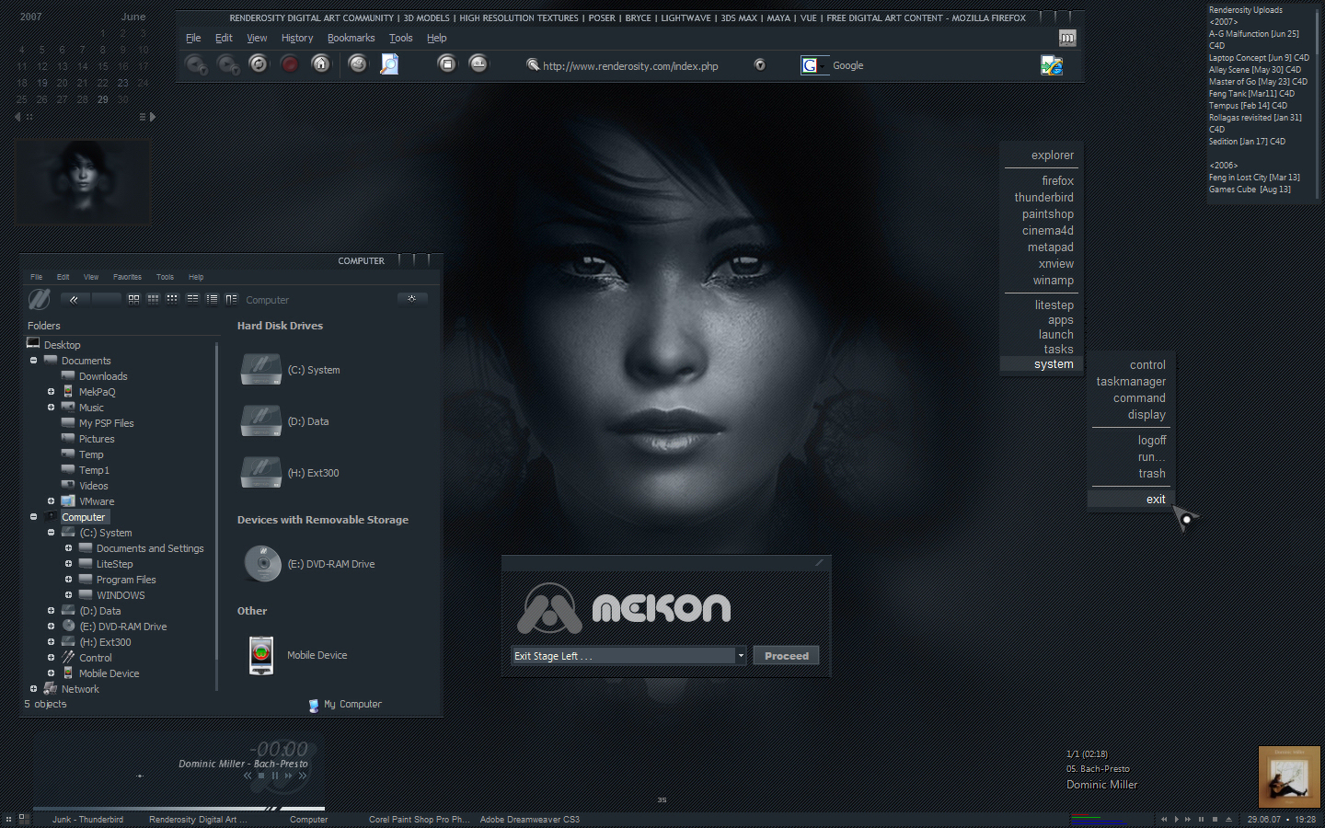This screenshot has height=828, width=1325.
Task: Select the Downloads folder in the tree
Action: [103, 376]
